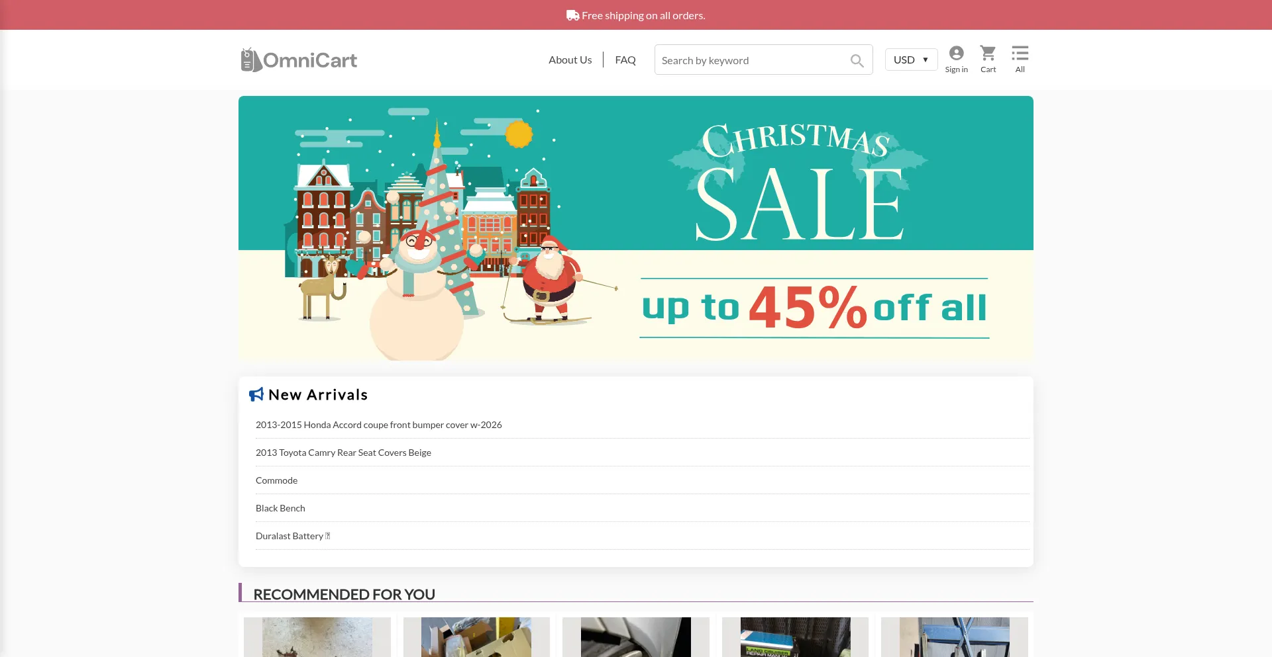Open the Black Bench listing
Image resolution: width=1272 pixels, height=657 pixels.
280,508
